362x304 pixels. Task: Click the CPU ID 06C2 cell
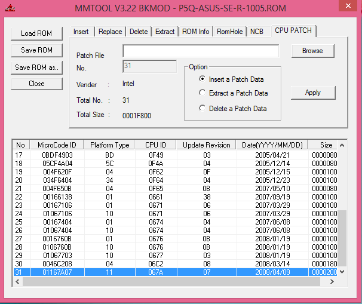[156, 263]
